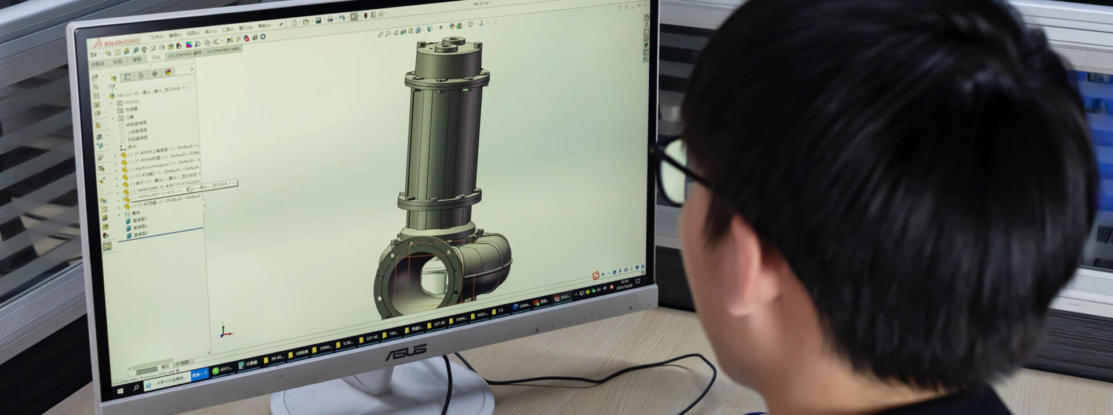
Task: Switch to the PropertyManager tab icon
Action: [128, 77]
